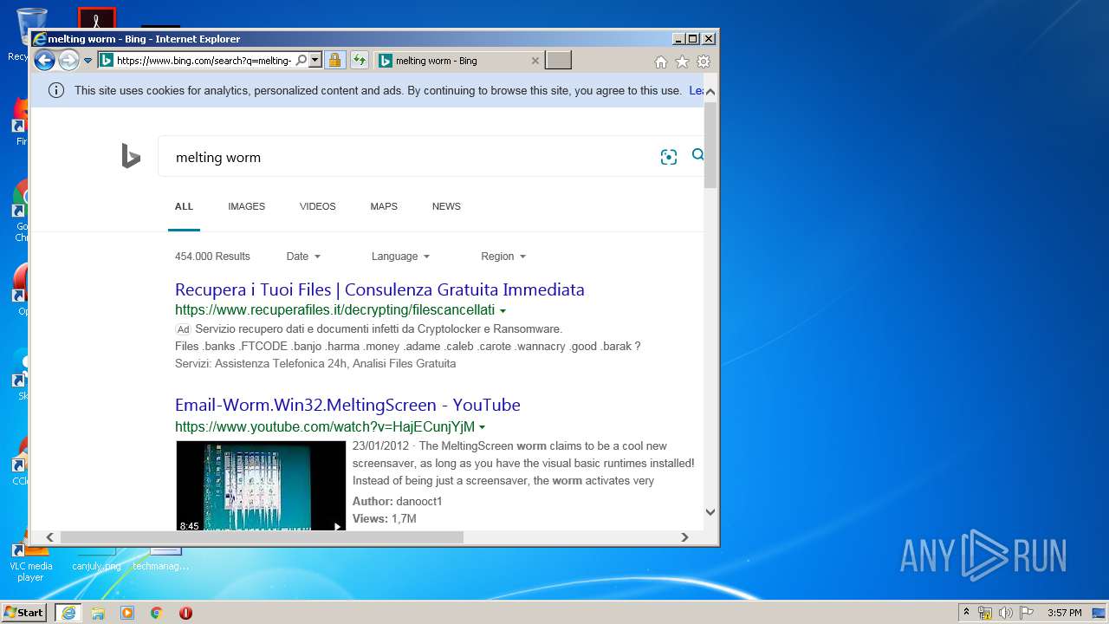Click the MeltingScreen video thumbnail
The height and width of the screenshot is (624, 1109).
261,485
